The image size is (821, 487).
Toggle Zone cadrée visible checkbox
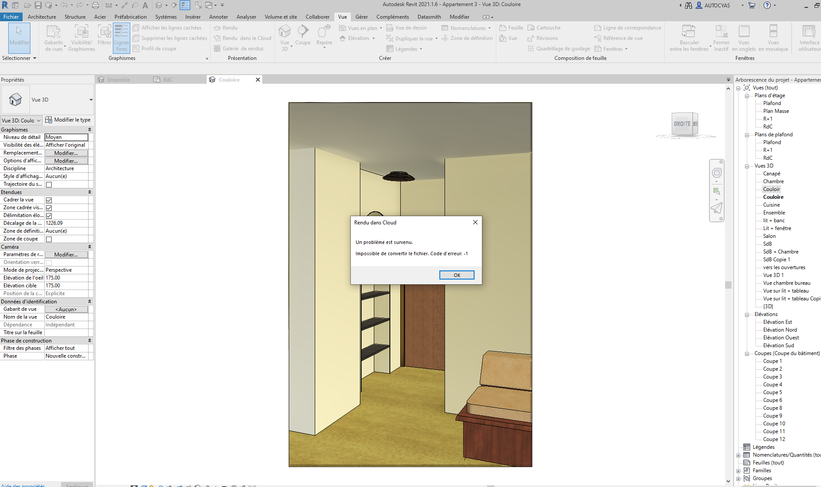point(49,208)
